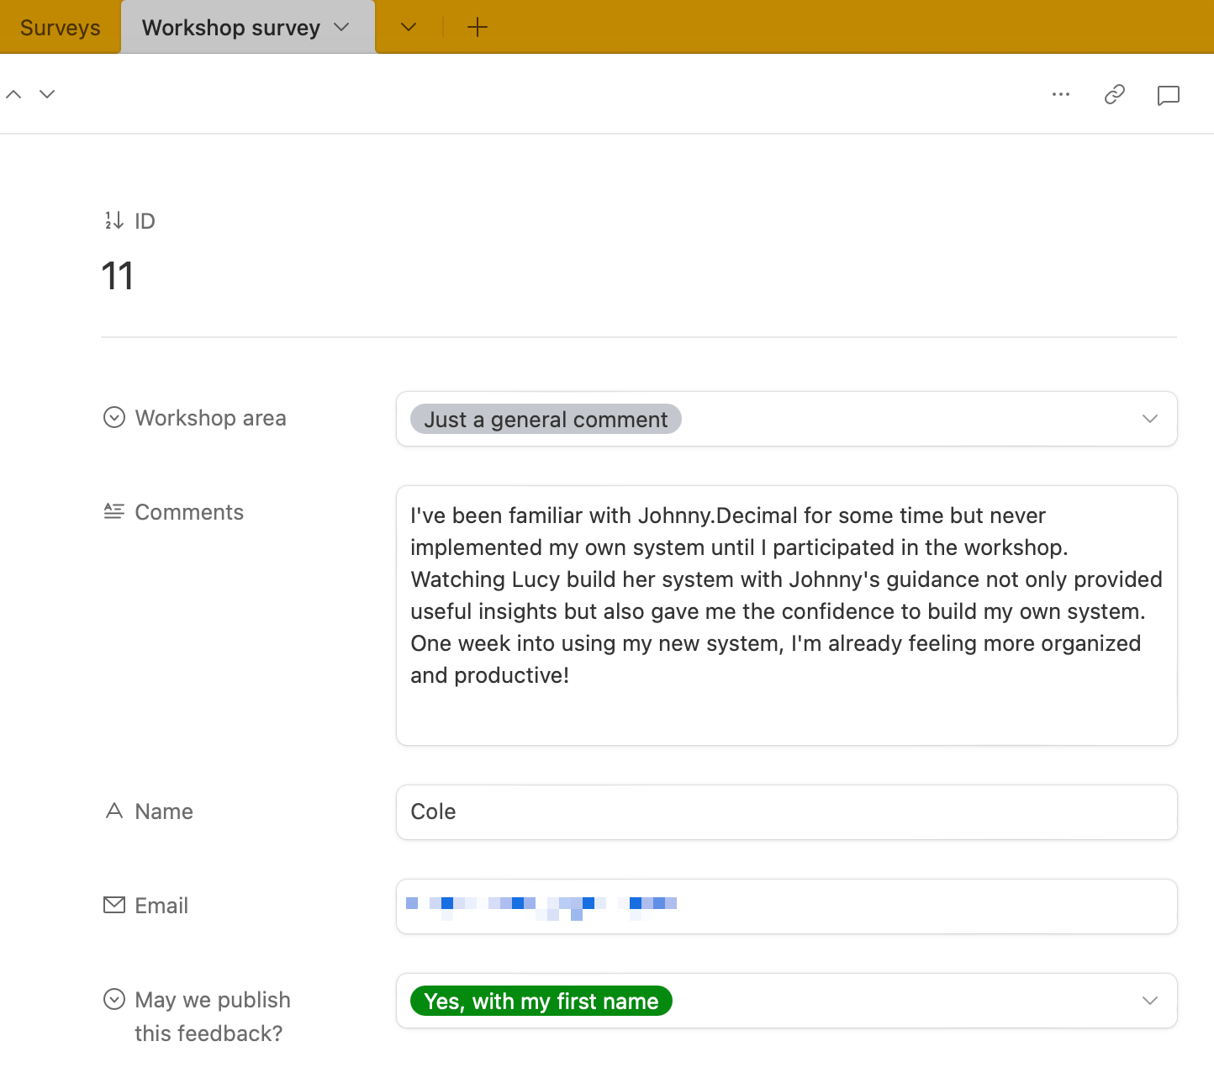Go to previous record with up arrow
Screen dimensions: 1214x1073
pyautogui.click(x=13, y=94)
